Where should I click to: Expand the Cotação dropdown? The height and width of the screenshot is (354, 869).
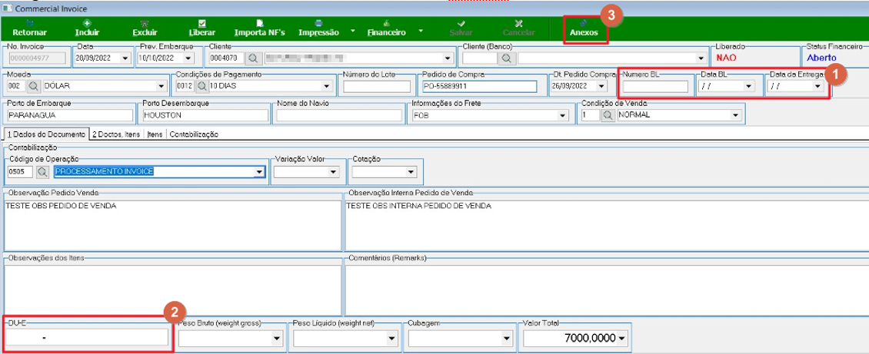[x=411, y=172]
